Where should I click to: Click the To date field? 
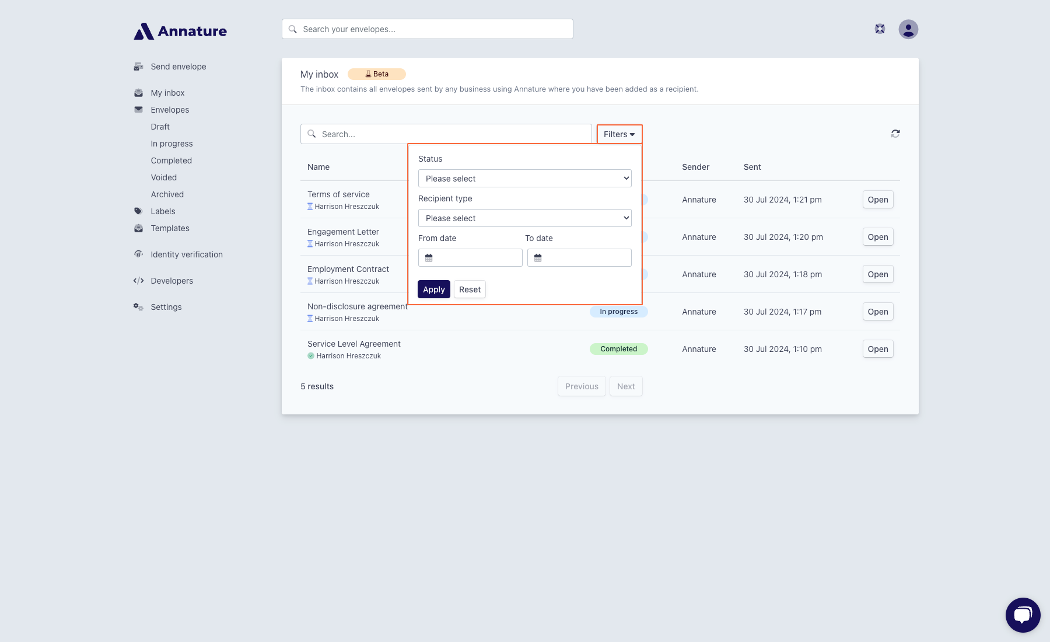(579, 258)
